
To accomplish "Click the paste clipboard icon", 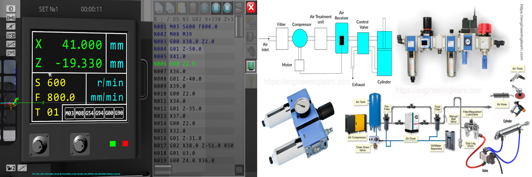I will tap(181, 7).
